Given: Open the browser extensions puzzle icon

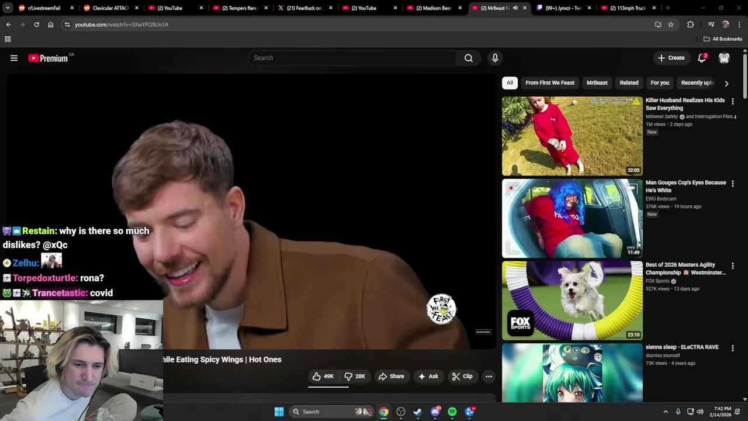Looking at the screenshot, I should point(691,25).
